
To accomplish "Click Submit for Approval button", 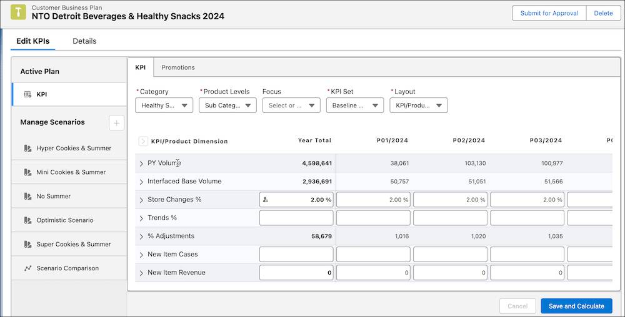I will coord(549,13).
